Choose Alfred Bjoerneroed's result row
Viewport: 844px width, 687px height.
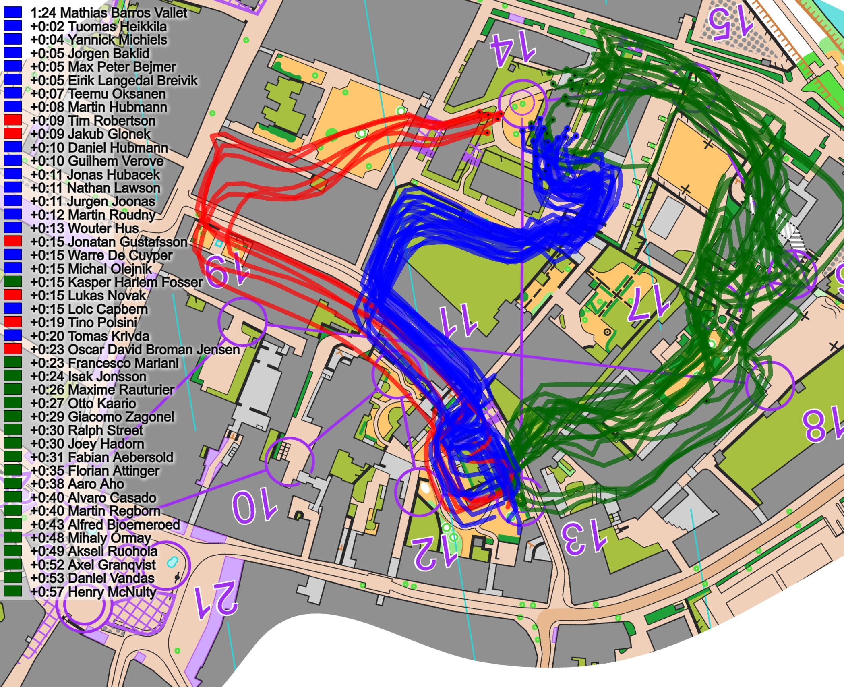click(105, 524)
